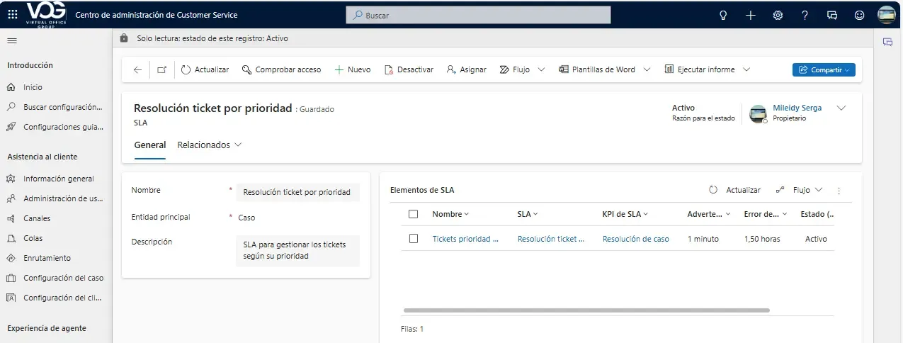
Task: Click the Buscar search field
Action: [478, 15]
